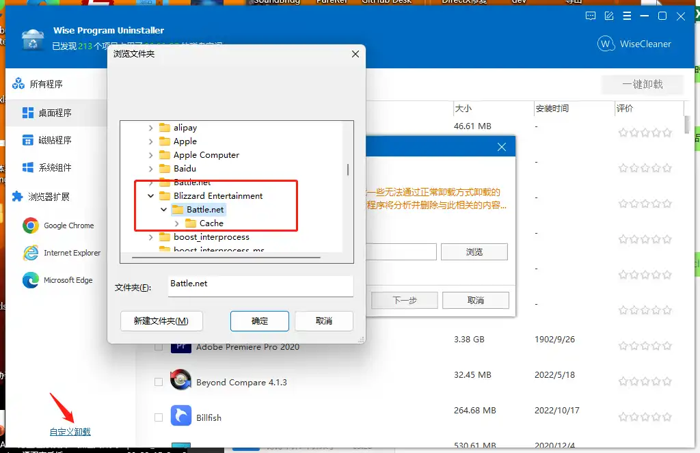Click the Cache folder icon
This screenshot has height=453, width=700.
point(191,223)
